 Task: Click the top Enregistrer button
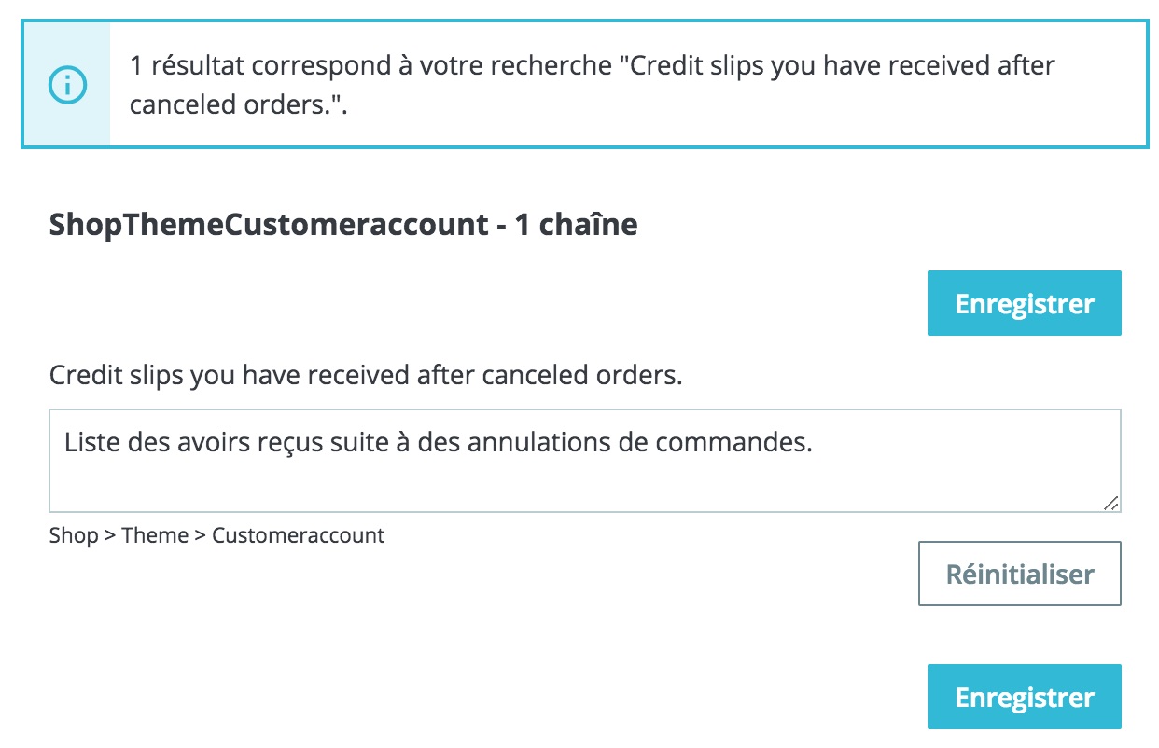pyautogui.click(x=1024, y=303)
